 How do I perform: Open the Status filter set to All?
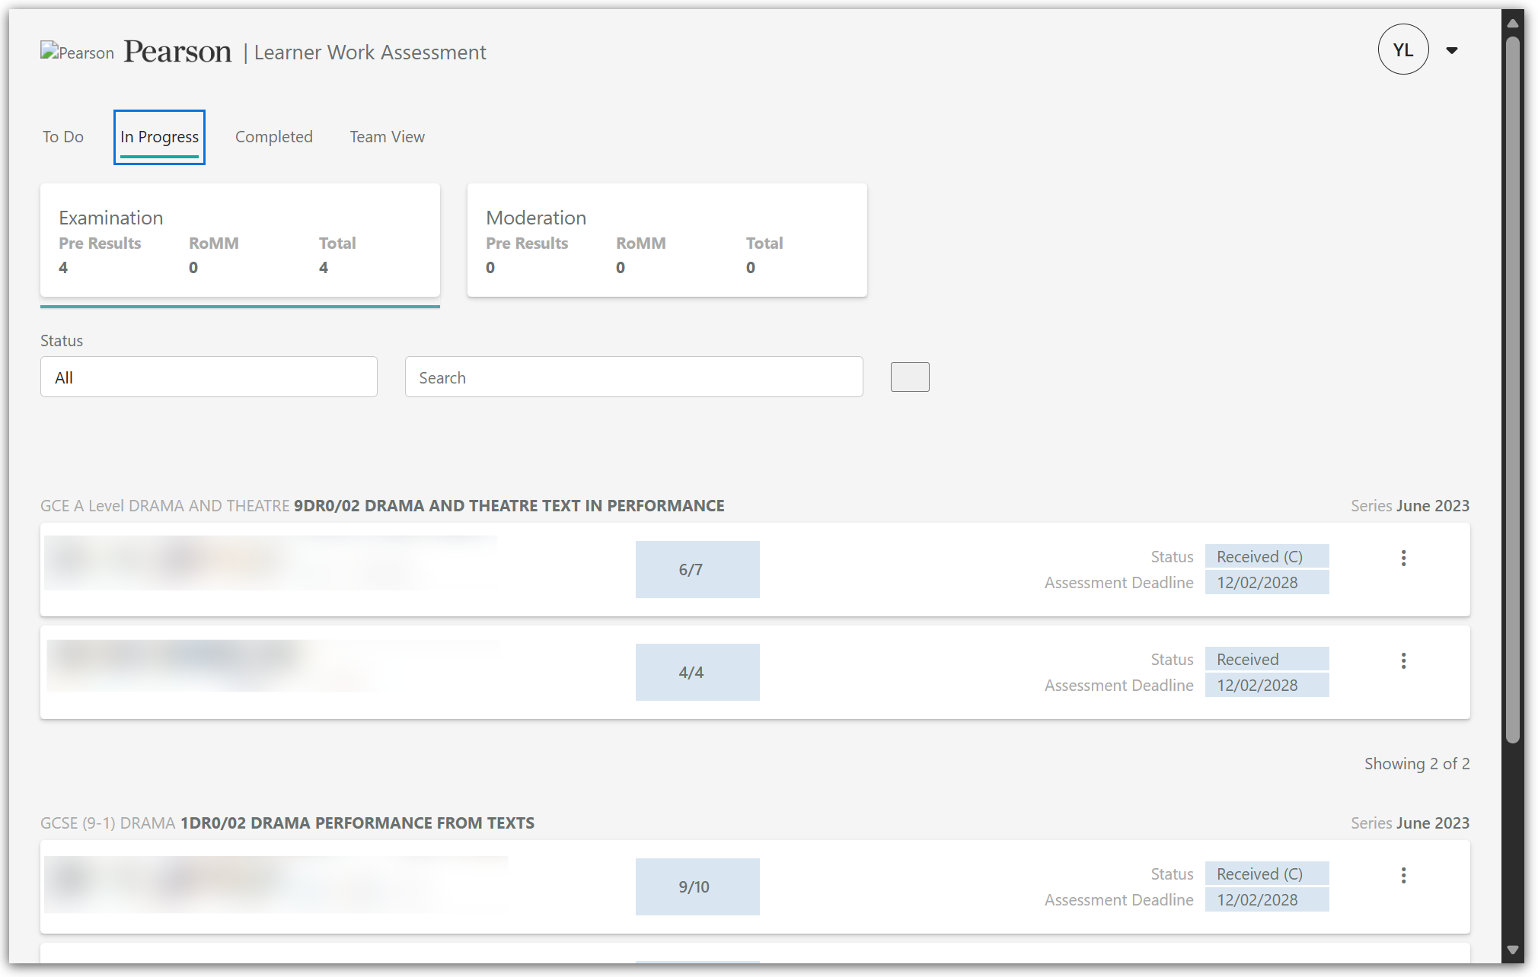209,377
